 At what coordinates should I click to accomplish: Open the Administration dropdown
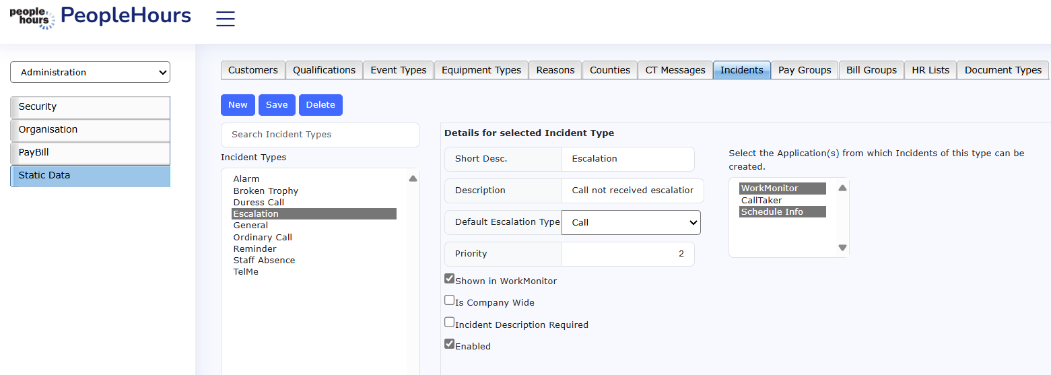tap(90, 72)
